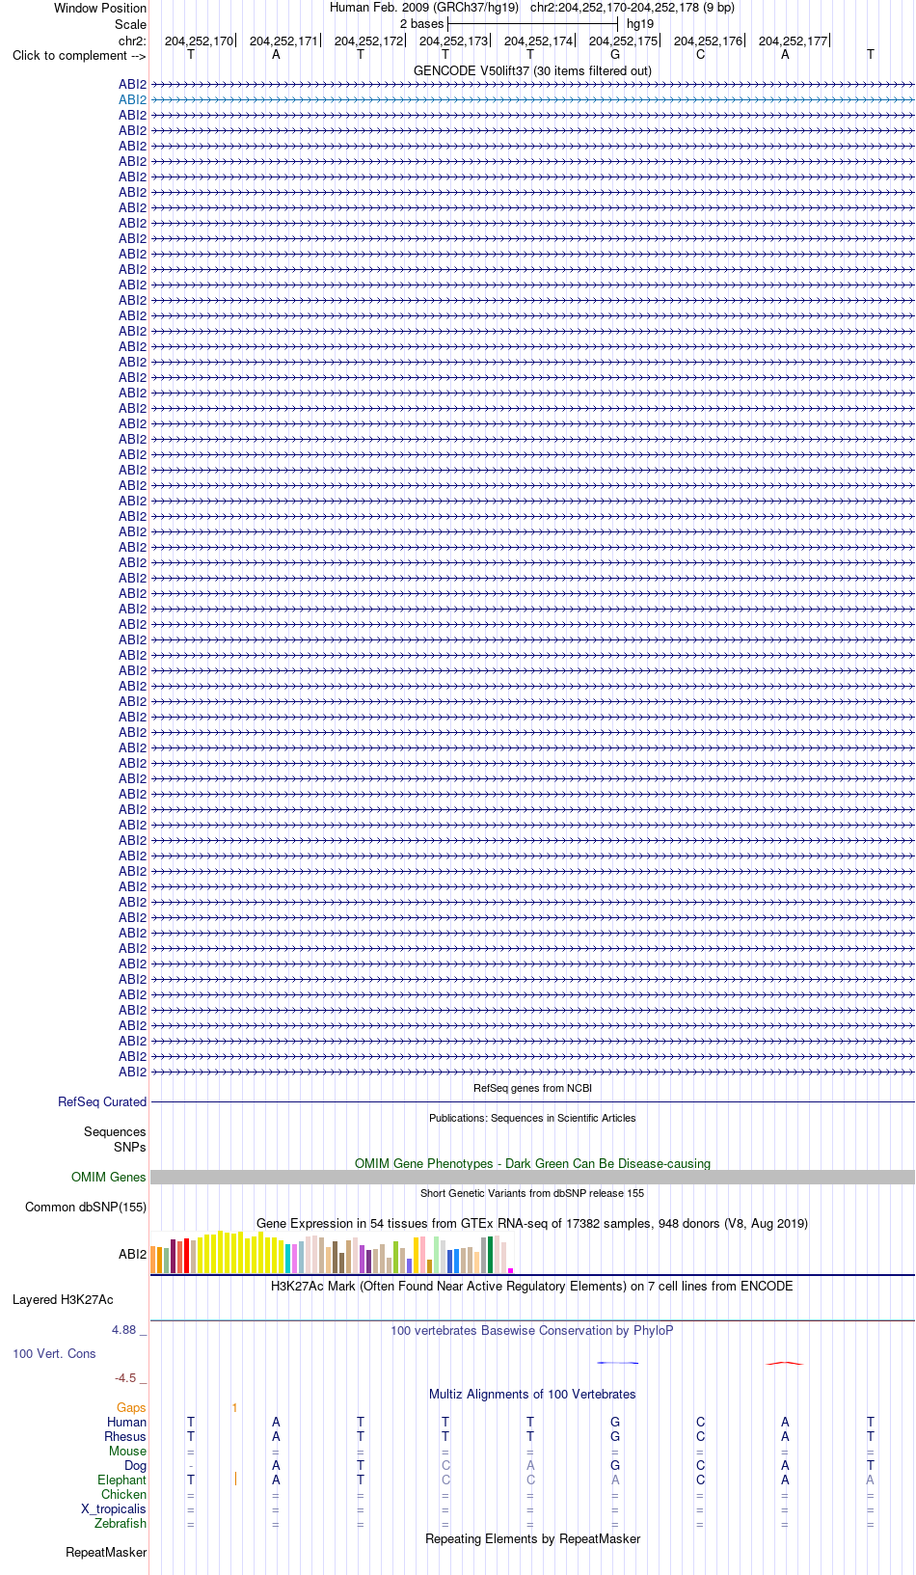This screenshot has width=916, height=1575.
Task: Click the blue PhyloP conservation mark
Action: 617,1362
